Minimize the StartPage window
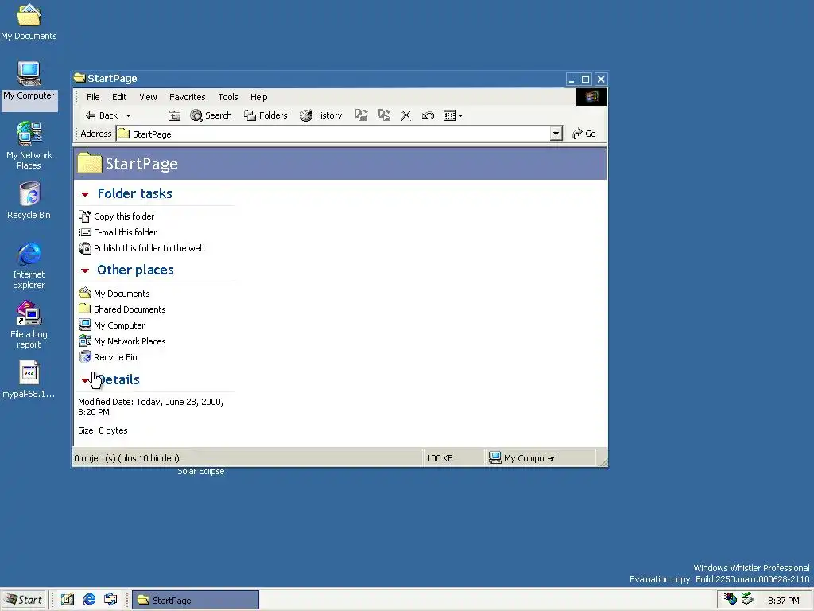Viewport: 814px width, 611px height. (572, 79)
